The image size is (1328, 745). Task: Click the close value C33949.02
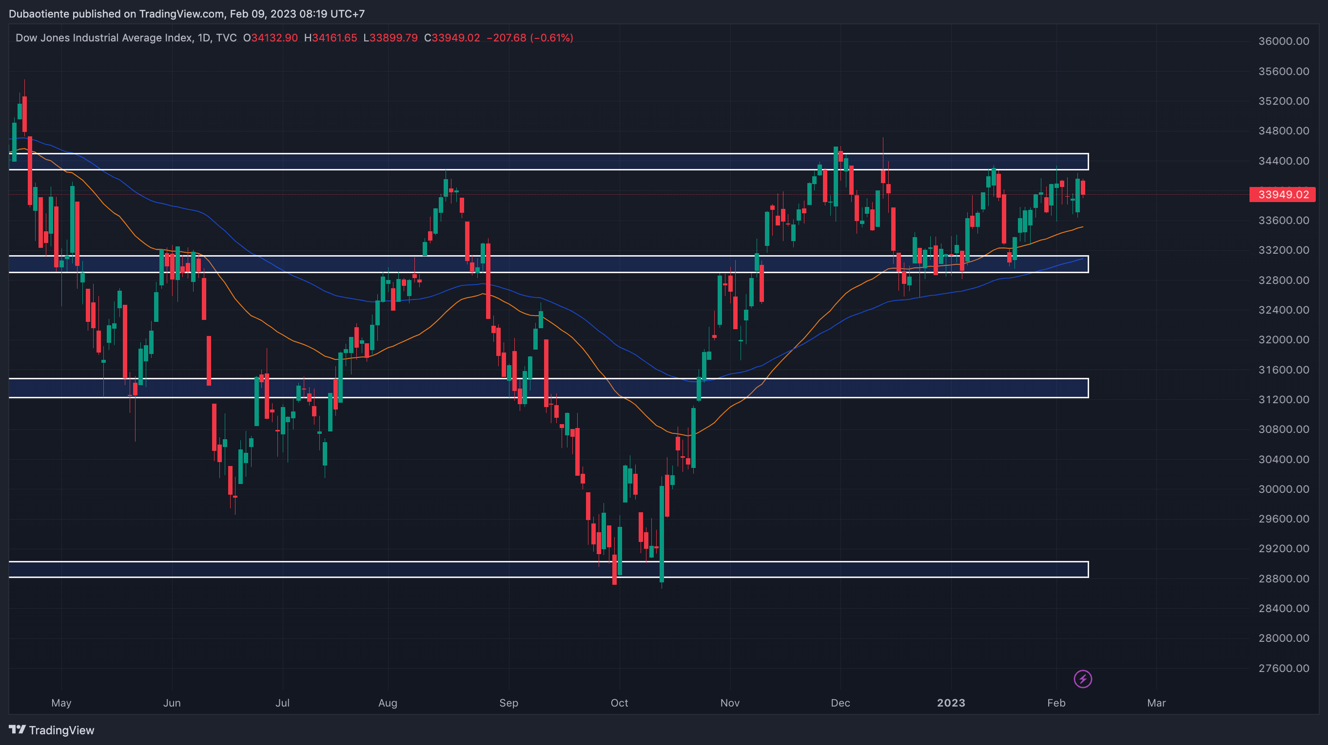click(452, 37)
